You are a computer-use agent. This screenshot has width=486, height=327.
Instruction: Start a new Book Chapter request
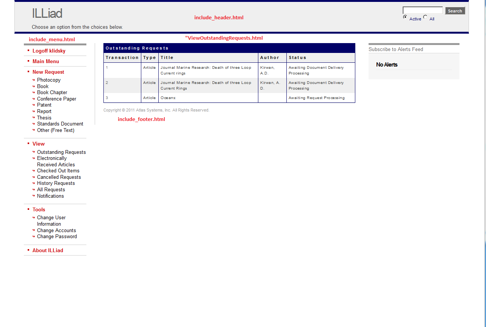52,92
